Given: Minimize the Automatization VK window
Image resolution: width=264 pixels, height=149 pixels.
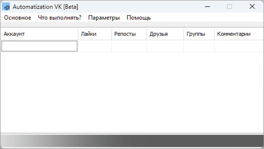Looking at the screenshot, I should pyautogui.click(x=207, y=7).
